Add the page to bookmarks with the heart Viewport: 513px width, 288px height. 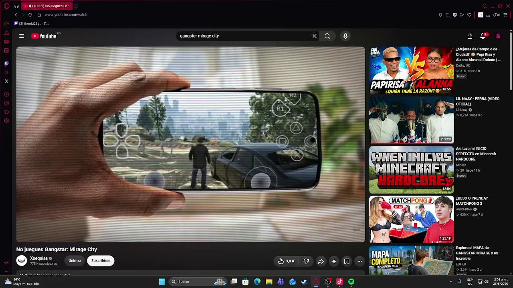[469, 15]
